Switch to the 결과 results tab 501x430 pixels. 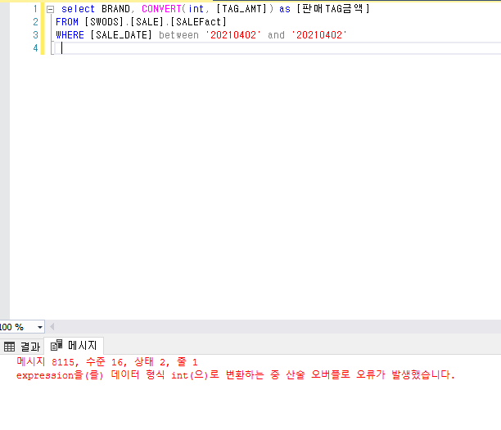pos(22,347)
